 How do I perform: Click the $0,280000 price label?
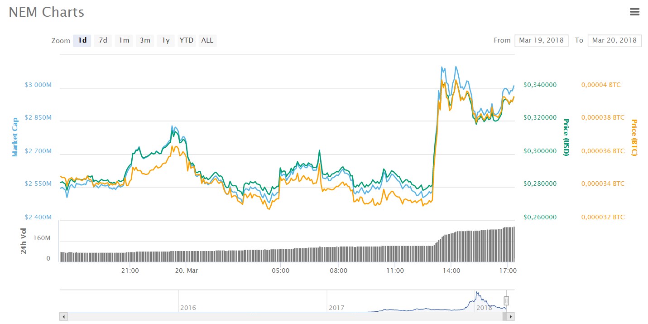click(x=540, y=184)
